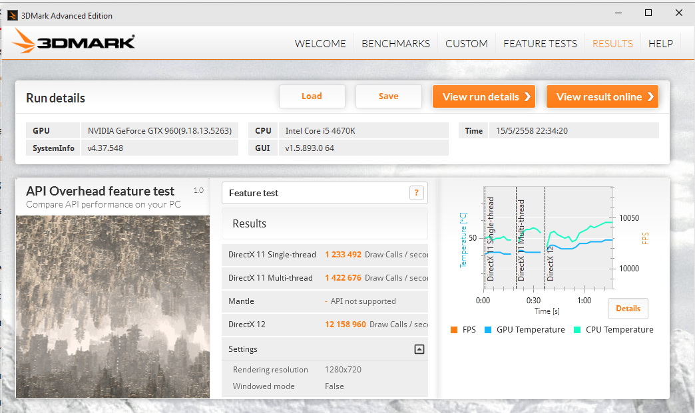Maximize the 3DMark window

click(x=648, y=13)
